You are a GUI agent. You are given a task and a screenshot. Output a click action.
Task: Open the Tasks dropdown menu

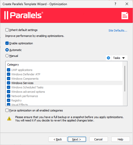[x=119, y=58]
